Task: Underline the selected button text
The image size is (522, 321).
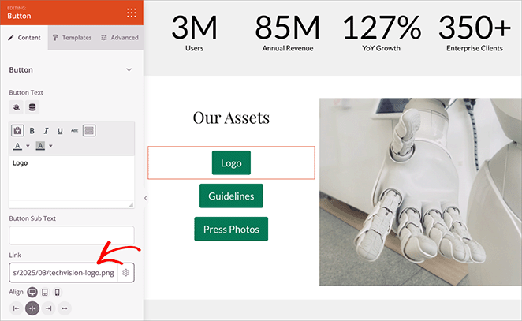Action: click(60, 131)
